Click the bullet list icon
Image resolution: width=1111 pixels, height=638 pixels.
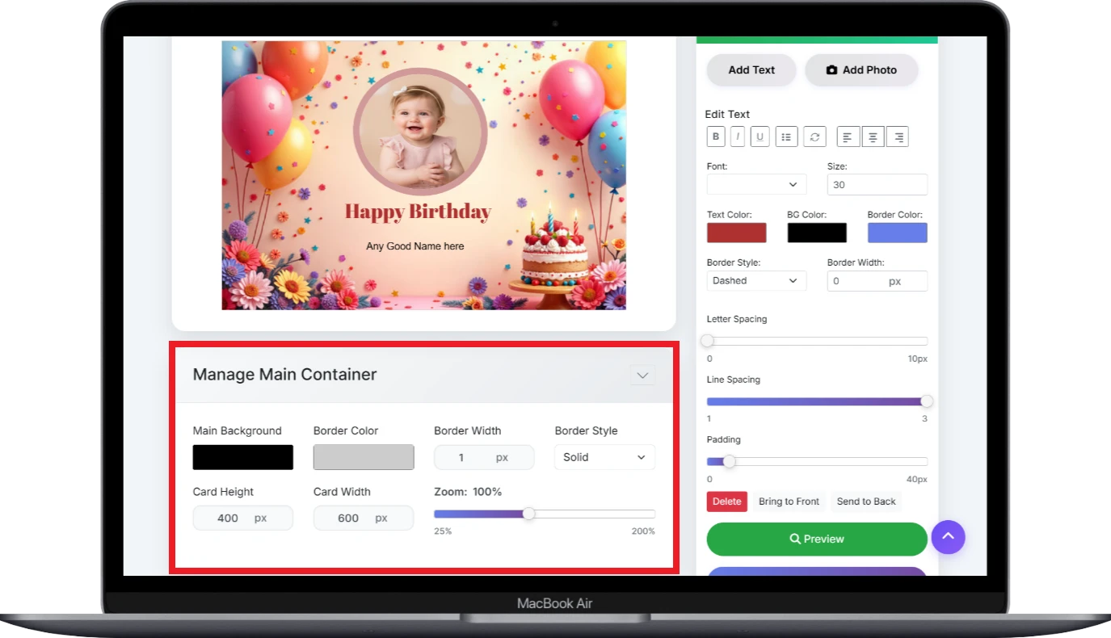[786, 137]
